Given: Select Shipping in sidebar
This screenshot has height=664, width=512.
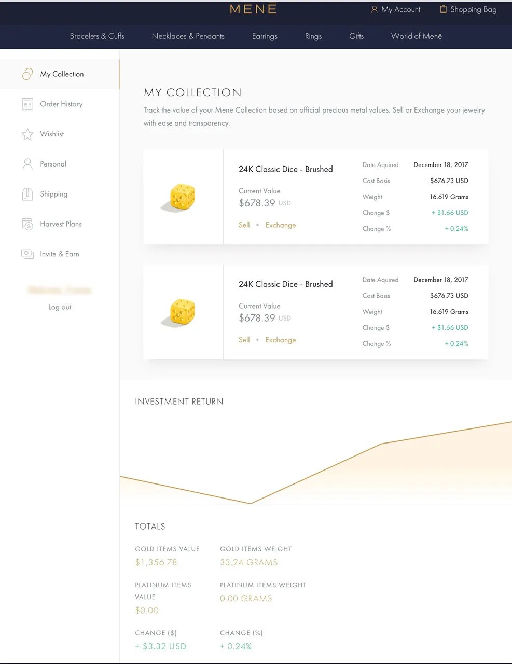Looking at the screenshot, I should 60,195.
